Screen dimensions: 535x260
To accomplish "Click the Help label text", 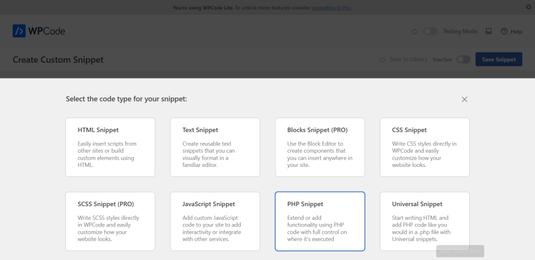I will click(x=516, y=31).
